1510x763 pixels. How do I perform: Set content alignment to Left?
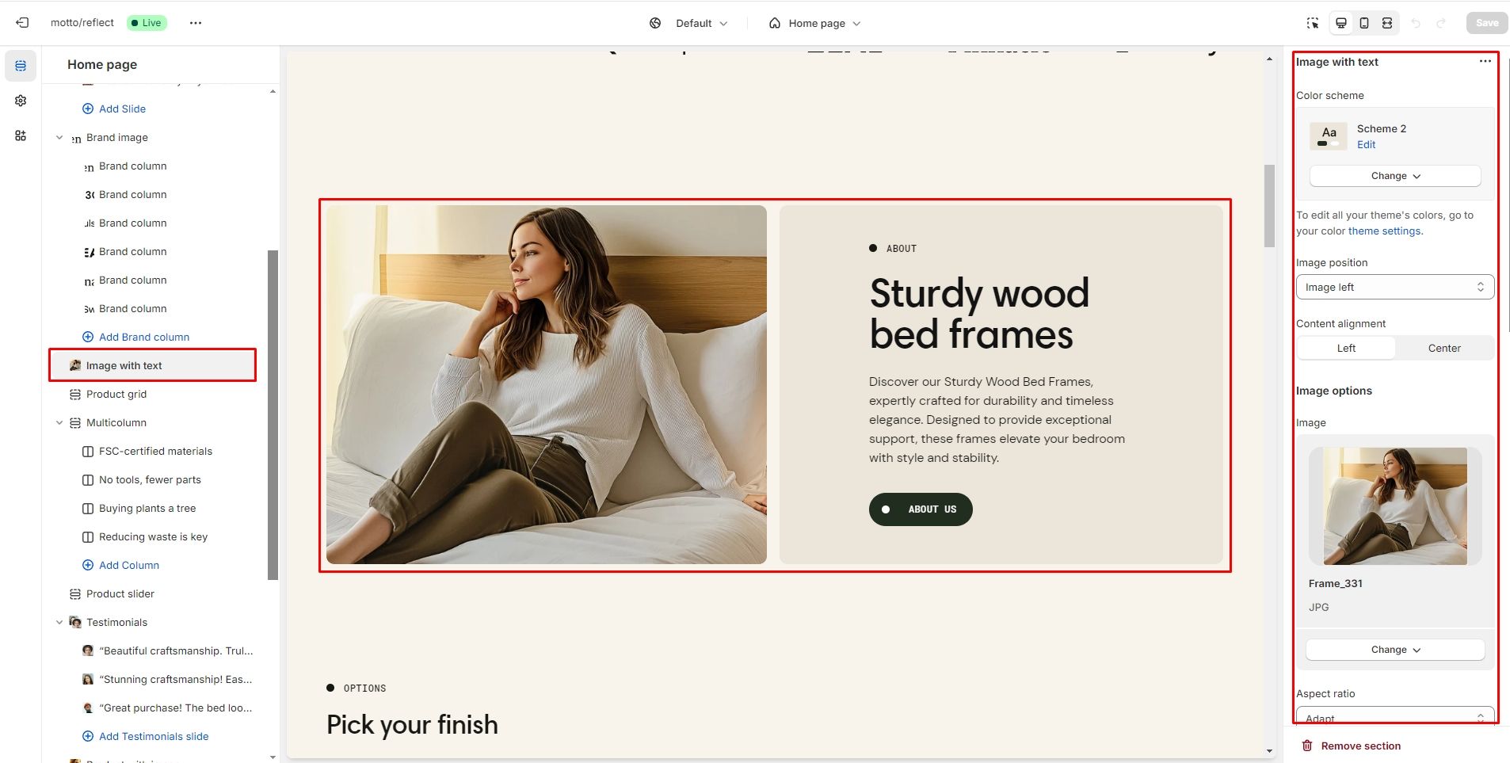pos(1346,348)
